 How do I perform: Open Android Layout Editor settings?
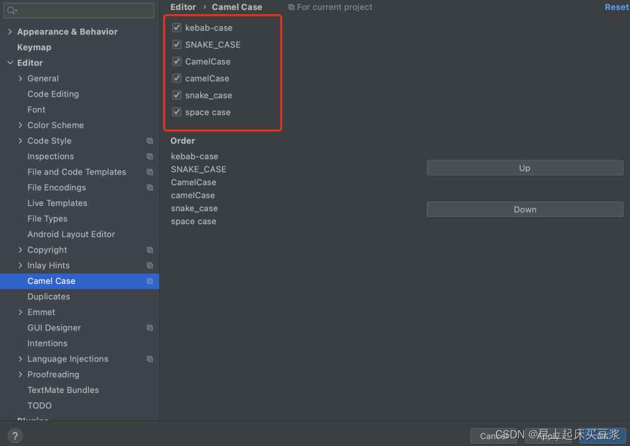[71, 234]
